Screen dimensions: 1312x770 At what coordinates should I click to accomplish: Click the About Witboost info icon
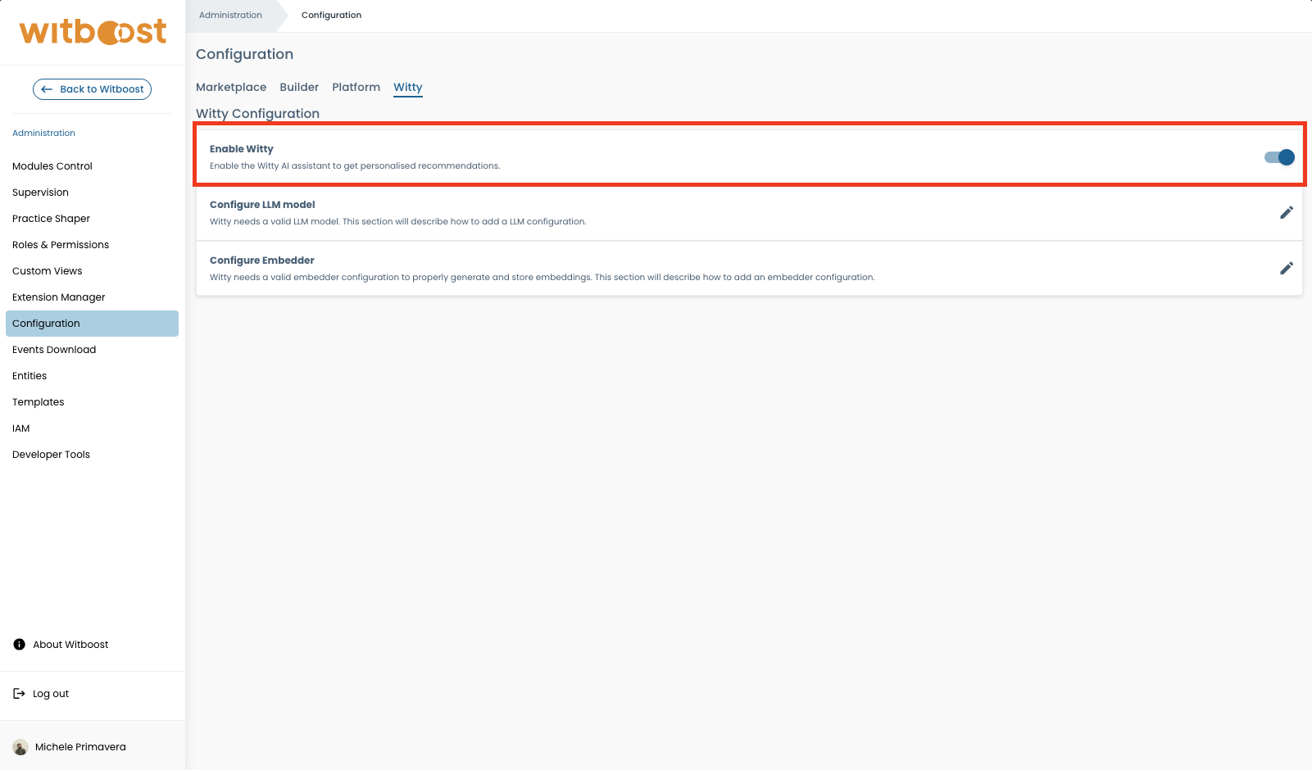(x=20, y=645)
